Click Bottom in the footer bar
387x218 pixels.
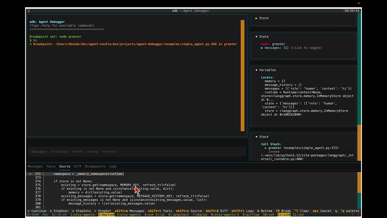pyautogui.click(x=265, y=211)
